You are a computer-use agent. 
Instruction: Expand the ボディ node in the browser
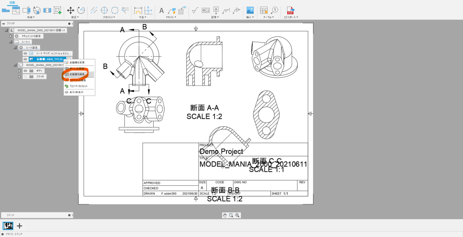point(19,71)
